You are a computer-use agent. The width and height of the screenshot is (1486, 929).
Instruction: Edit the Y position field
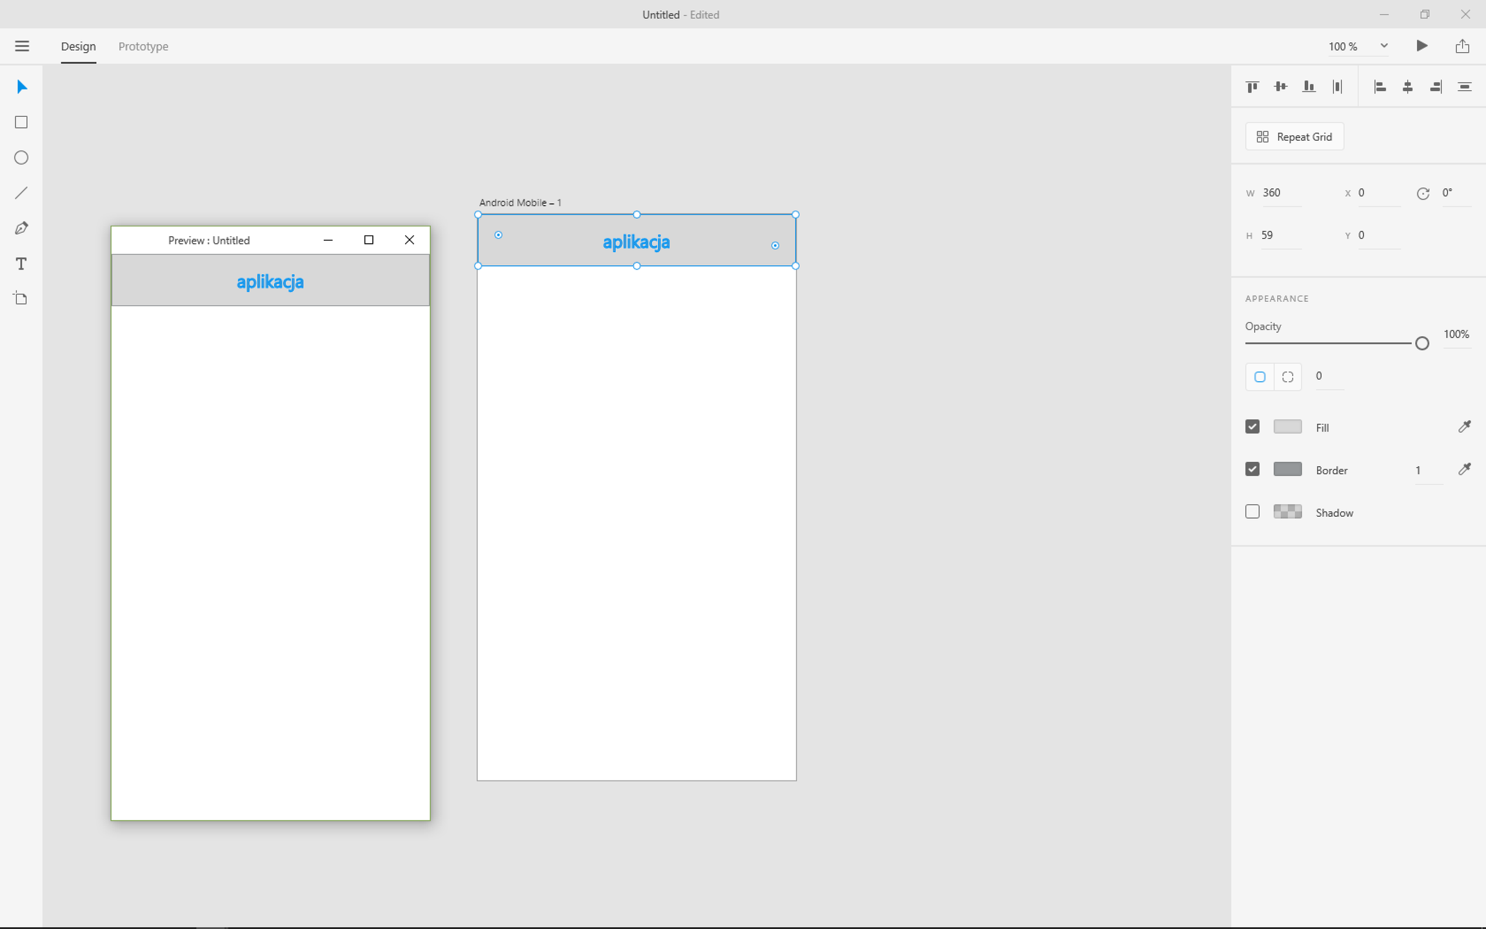(x=1379, y=235)
